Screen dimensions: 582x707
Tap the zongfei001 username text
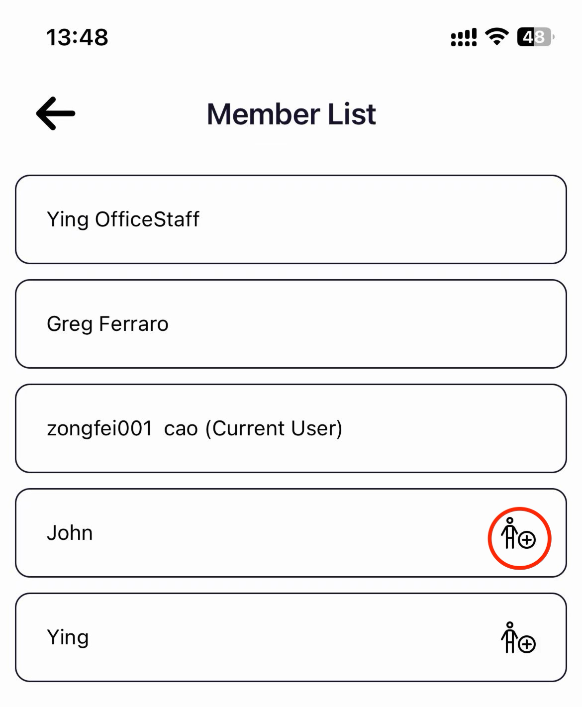click(x=99, y=428)
